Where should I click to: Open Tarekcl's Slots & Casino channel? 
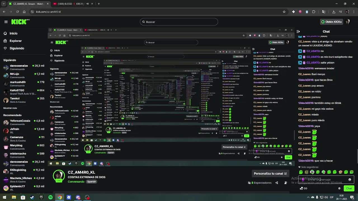point(24,100)
